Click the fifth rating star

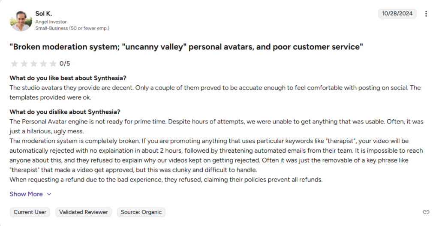coord(53,64)
